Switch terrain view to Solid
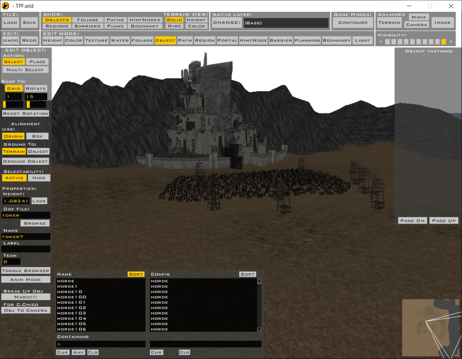462x359 pixels. tap(174, 20)
